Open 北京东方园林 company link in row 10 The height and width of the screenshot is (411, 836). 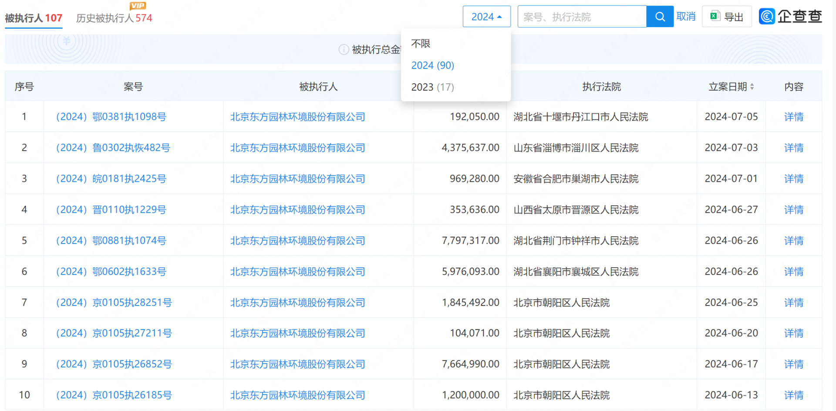point(298,395)
